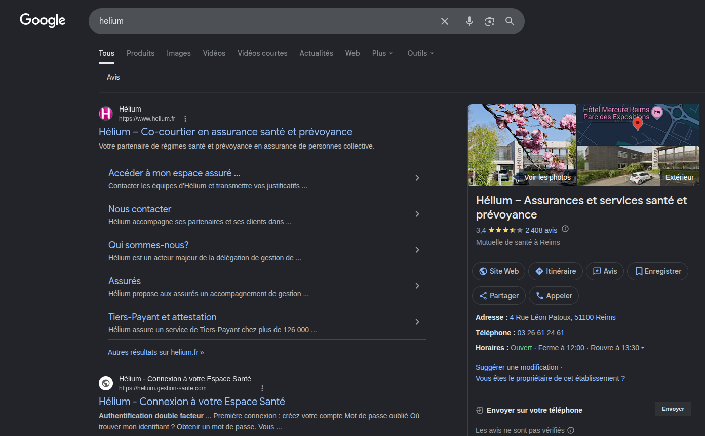
Task: Open the Google logo homepage
Action: (x=43, y=20)
